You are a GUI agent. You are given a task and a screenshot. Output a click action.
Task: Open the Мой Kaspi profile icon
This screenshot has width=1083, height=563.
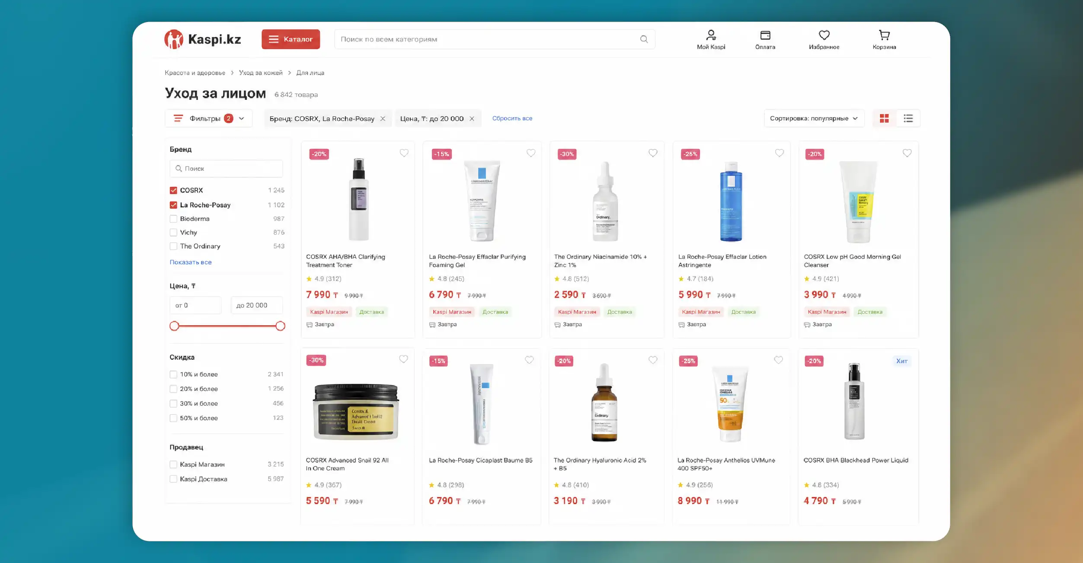(711, 39)
